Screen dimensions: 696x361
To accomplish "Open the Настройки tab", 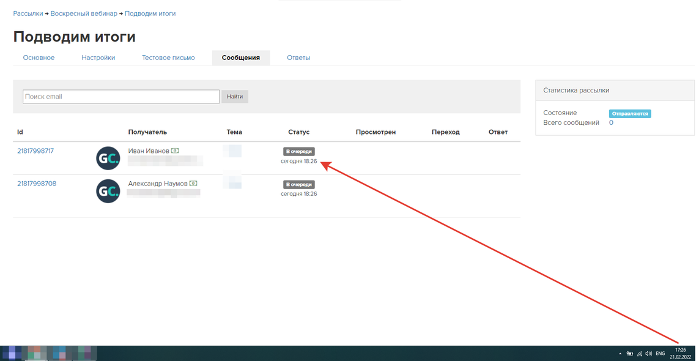I will point(98,58).
